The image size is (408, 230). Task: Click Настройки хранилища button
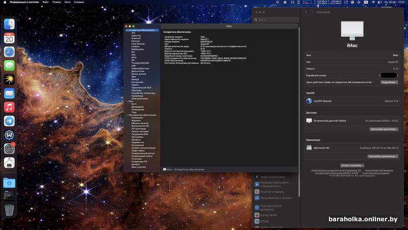click(x=383, y=156)
